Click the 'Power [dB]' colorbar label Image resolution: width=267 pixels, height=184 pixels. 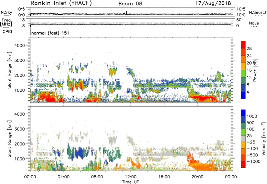pos(255,70)
